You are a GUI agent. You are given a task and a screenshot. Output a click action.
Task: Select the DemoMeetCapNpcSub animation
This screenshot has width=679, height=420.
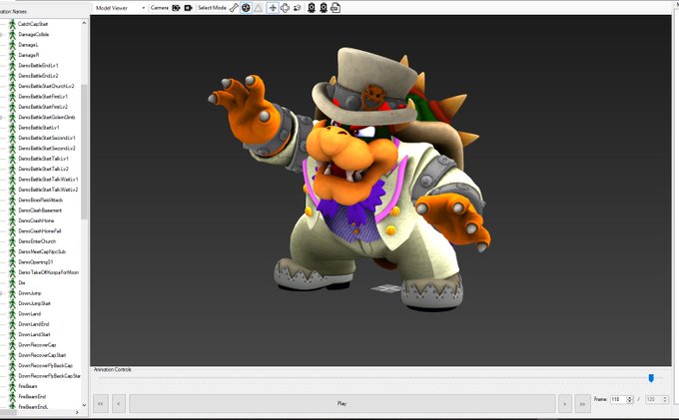pos(42,251)
